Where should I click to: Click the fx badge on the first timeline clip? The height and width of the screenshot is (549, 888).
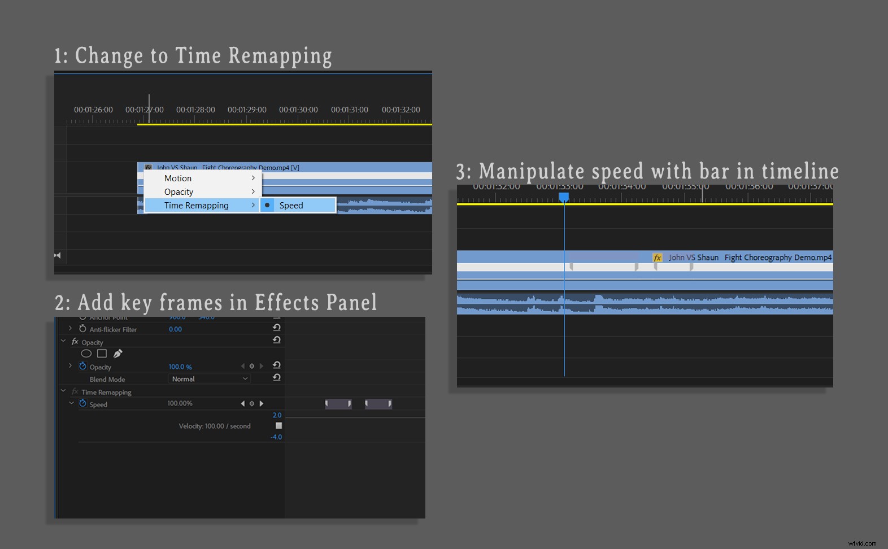(149, 167)
